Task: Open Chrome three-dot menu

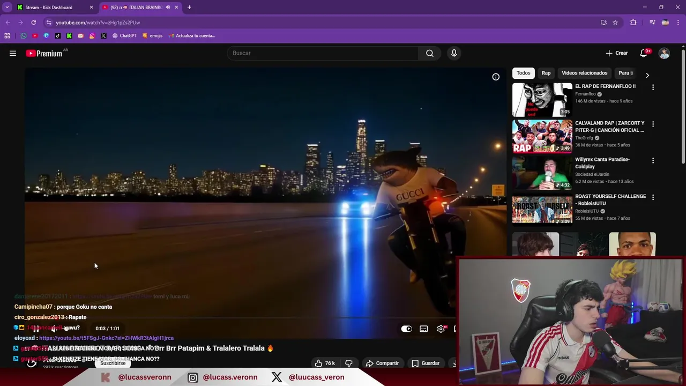Action: click(x=678, y=23)
